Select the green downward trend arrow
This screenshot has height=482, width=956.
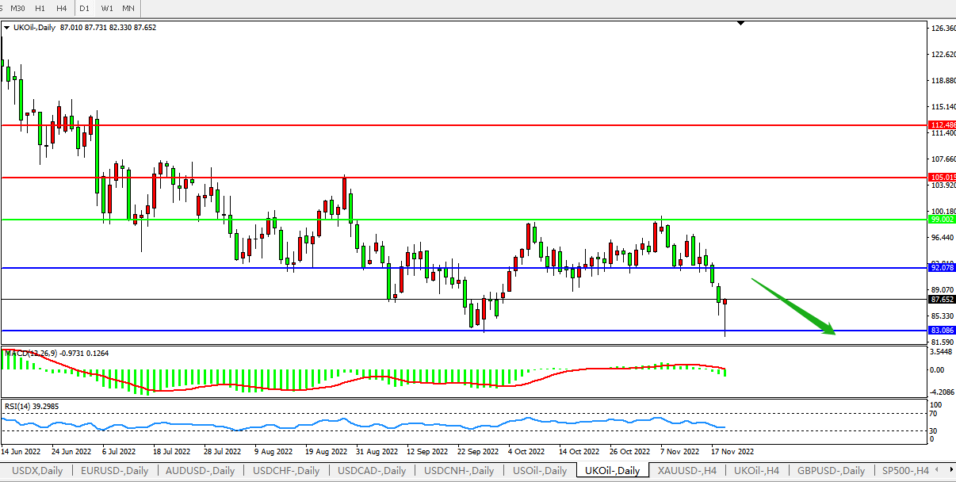tap(793, 306)
